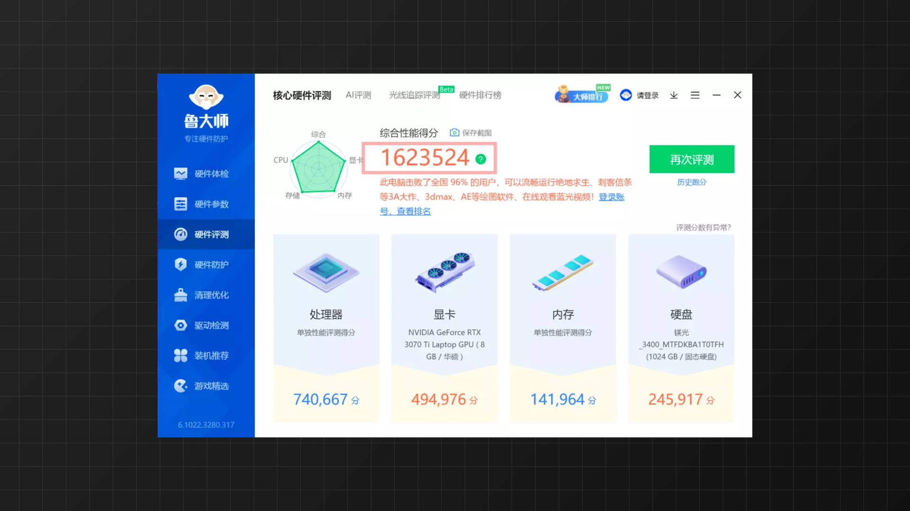Switch to the AI评测 tab
Viewport: 910px width, 511px height.
pyautogui.click(x=358, y=95)
